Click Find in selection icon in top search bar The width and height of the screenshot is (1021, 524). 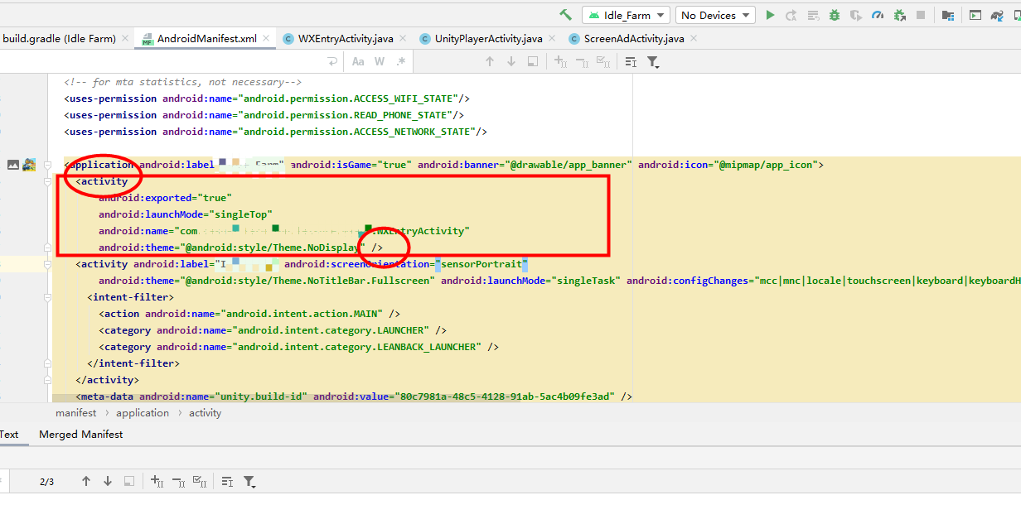tap(533, 61)
